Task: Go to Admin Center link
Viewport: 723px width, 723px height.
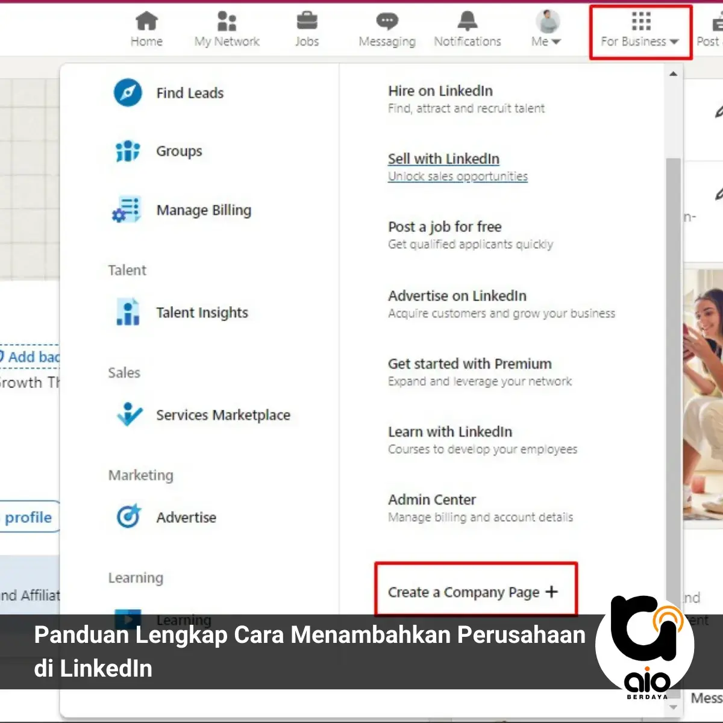Action: pyautogui.click(x=432, y=500)
